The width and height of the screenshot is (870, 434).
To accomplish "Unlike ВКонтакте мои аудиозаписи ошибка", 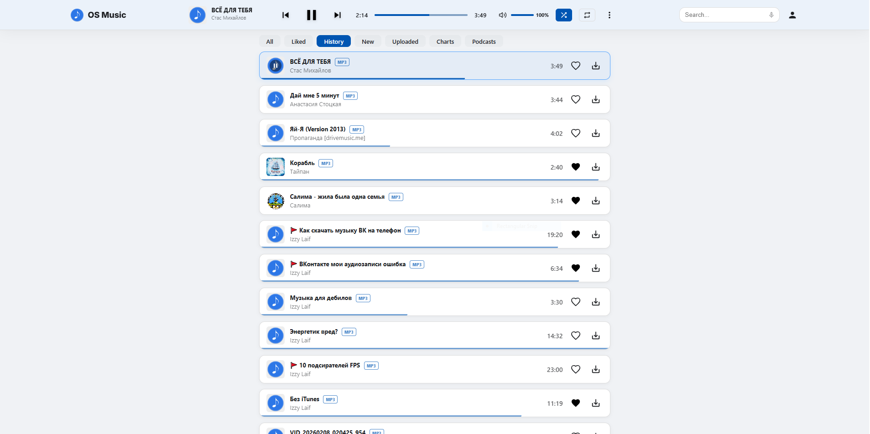I will [576, 268].
